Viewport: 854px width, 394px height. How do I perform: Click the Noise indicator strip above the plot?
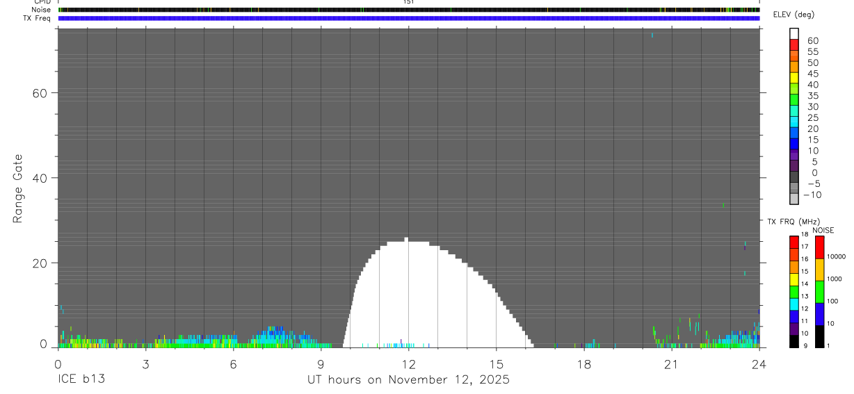coord(409,10)
